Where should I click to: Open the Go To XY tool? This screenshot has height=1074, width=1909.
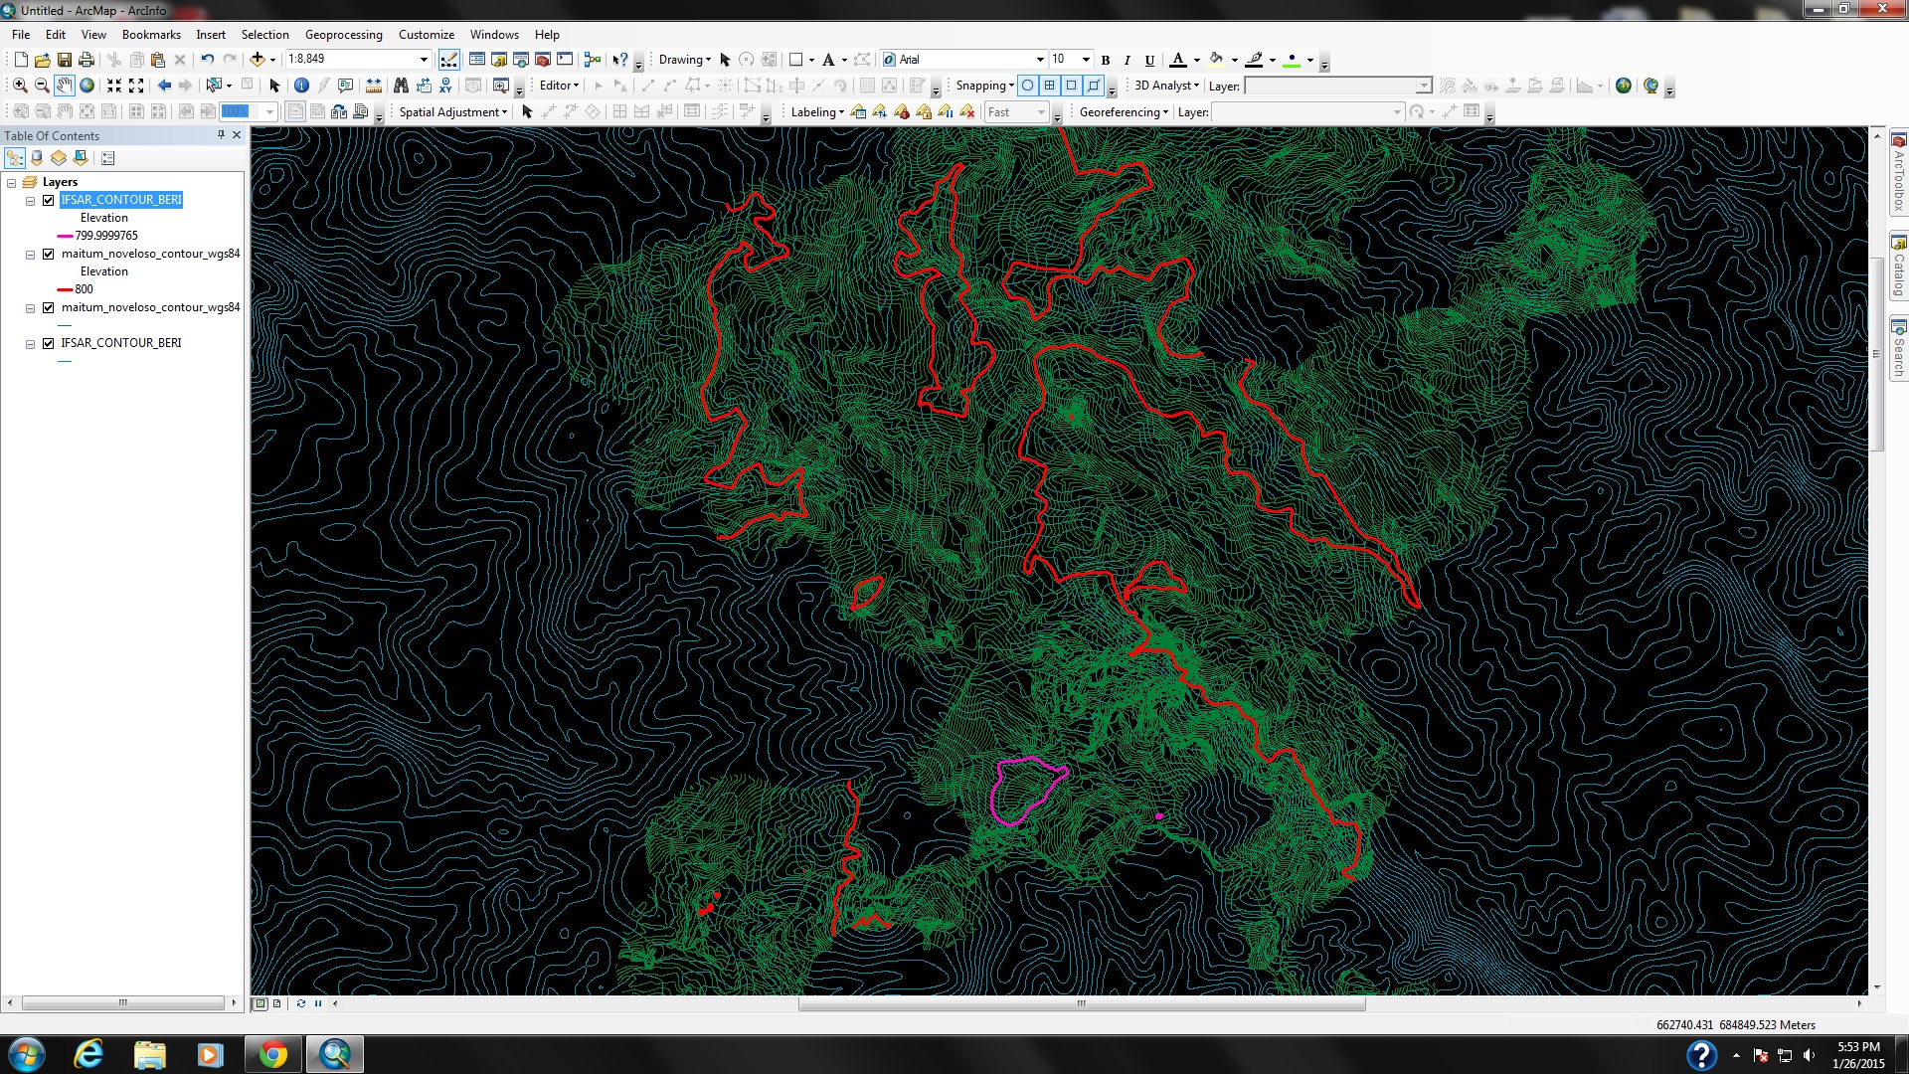pos(445,86)
